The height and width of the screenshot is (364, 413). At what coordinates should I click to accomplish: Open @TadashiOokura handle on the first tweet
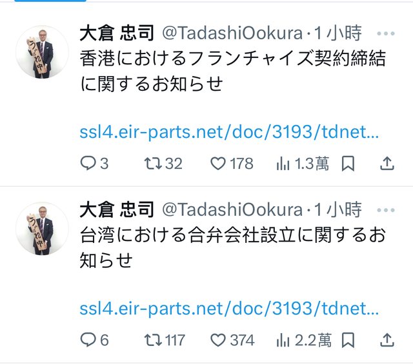[231, 33]
